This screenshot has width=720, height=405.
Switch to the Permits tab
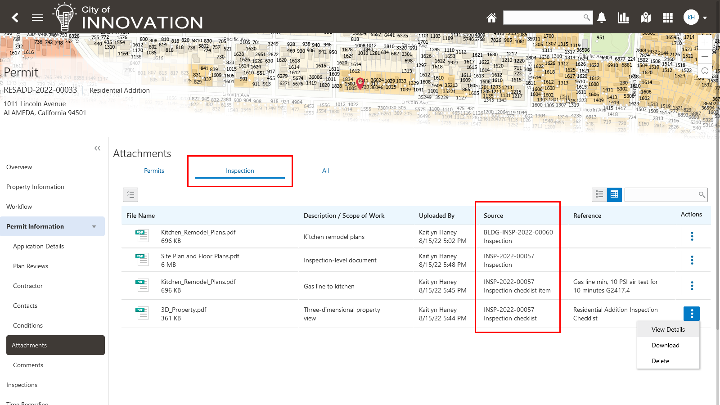[154, 171]
